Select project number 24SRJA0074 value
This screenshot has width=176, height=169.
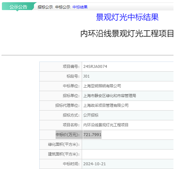click(95, 66)
